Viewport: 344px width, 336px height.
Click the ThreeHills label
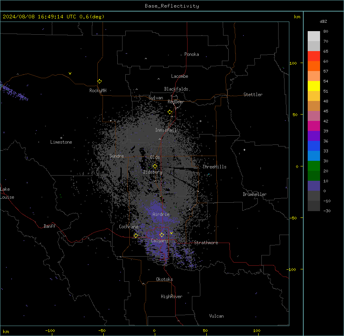tap(214, 167)
